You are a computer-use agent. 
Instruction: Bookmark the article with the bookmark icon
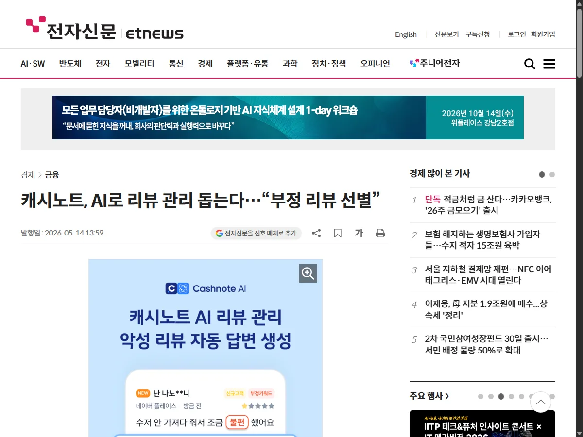click(338, 233)
